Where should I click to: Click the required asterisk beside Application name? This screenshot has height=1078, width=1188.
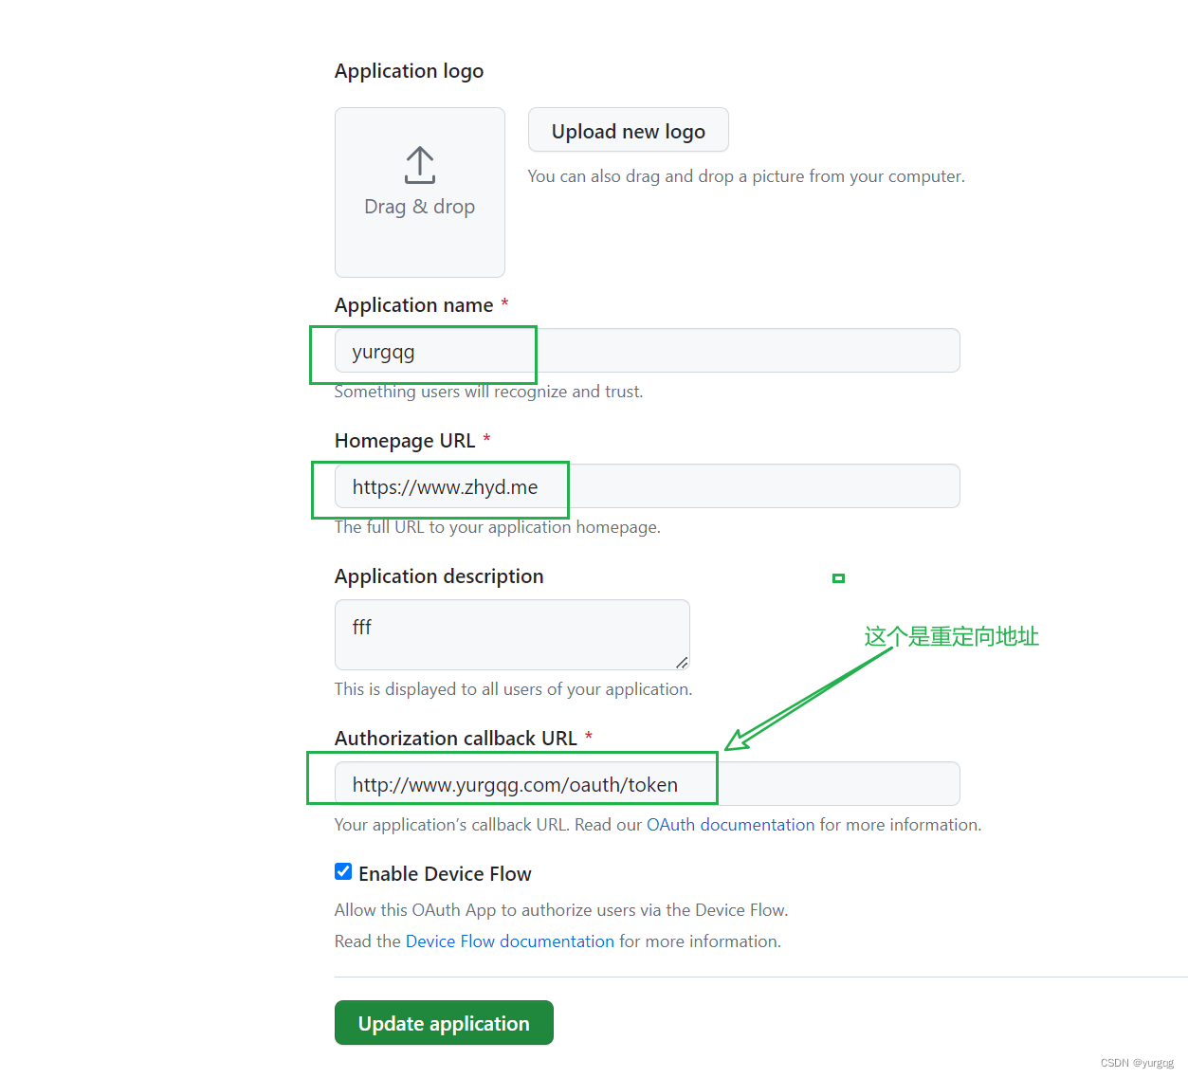(504, 303)
